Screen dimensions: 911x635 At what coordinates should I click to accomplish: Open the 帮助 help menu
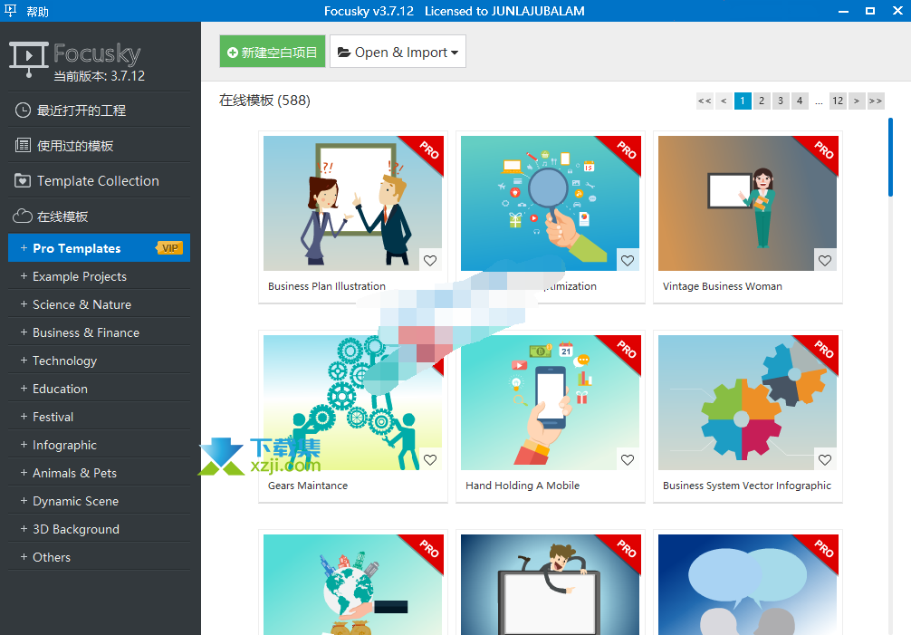(x=38, y=11)
